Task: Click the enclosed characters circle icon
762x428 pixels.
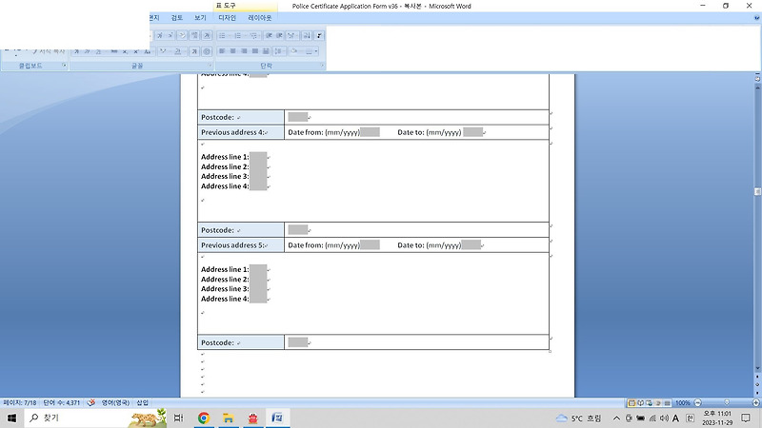Action: (207, 51)
